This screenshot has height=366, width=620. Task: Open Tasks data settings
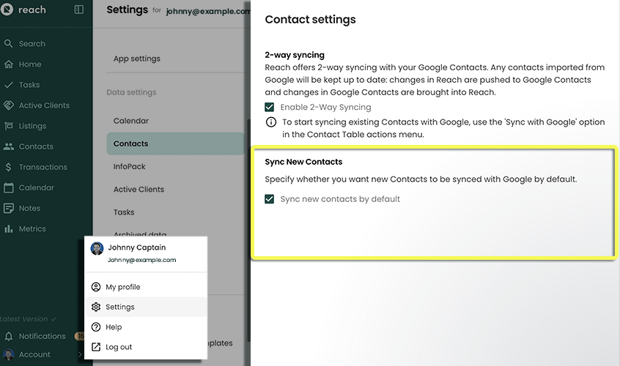(124, 212)
